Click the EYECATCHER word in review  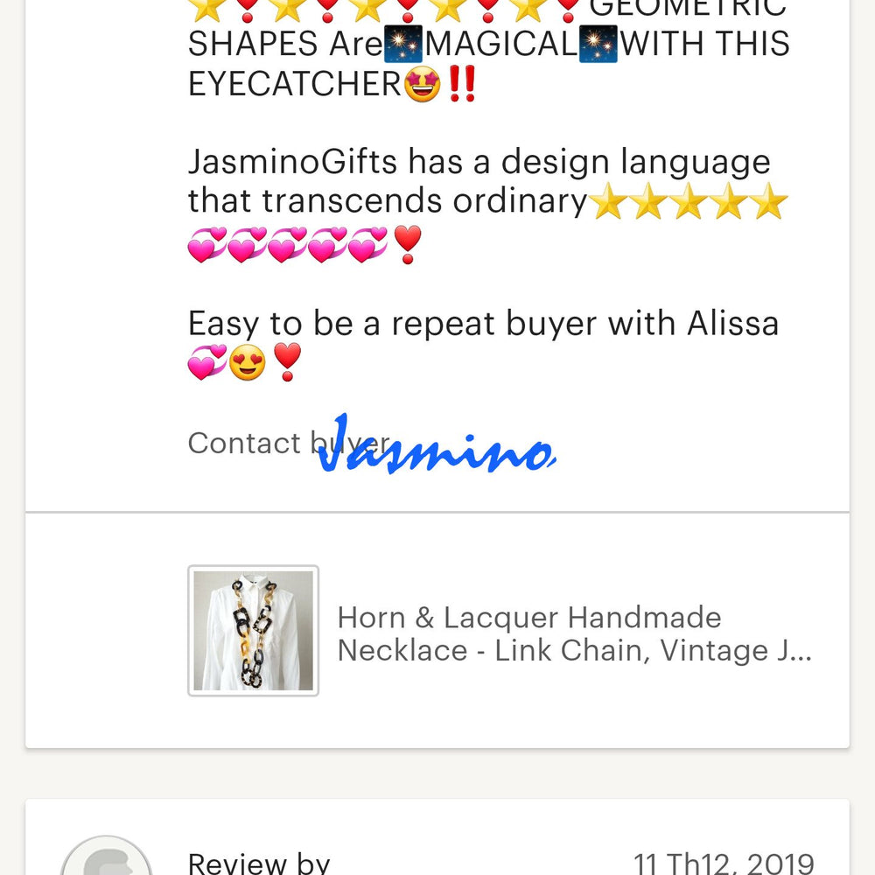295,84
